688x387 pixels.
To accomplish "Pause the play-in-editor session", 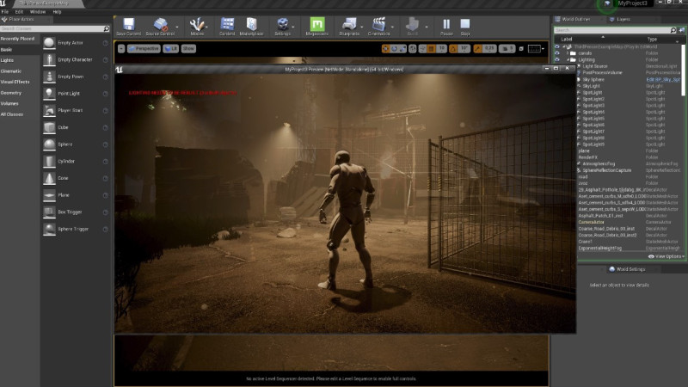I will click(446, 24).
